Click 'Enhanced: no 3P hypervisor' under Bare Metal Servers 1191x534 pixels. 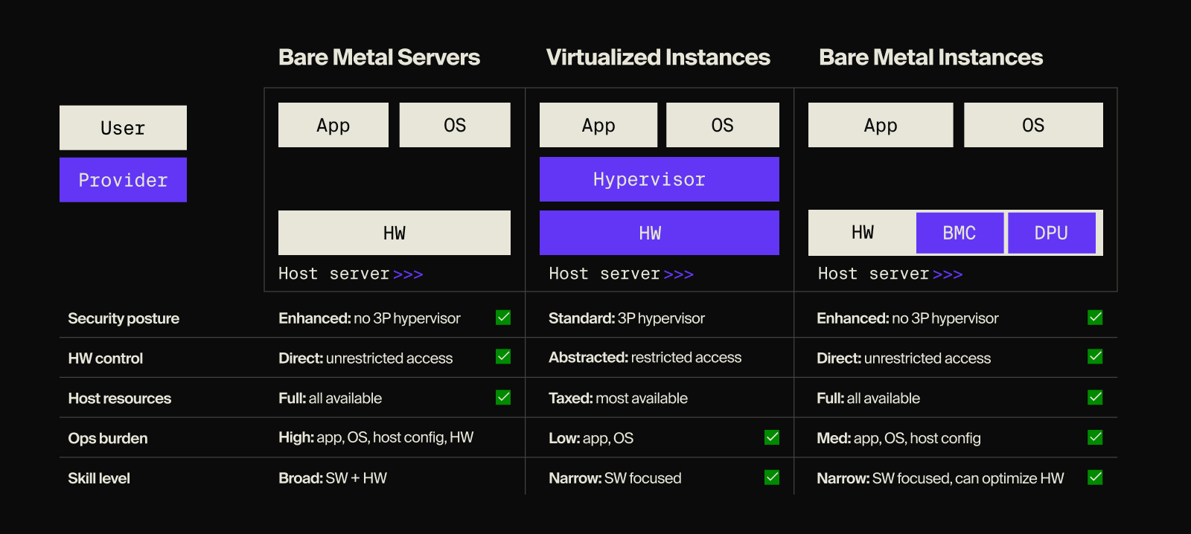pyautogui.click(x=369, y=318)
